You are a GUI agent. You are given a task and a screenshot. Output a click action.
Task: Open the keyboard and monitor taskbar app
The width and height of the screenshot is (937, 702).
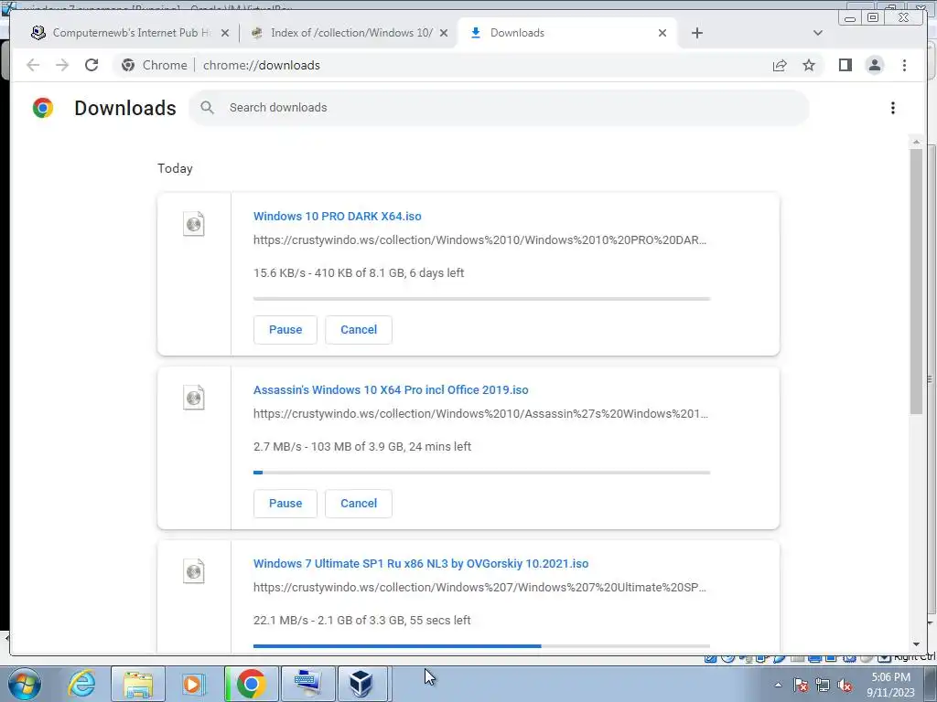[x=307, y=684]
